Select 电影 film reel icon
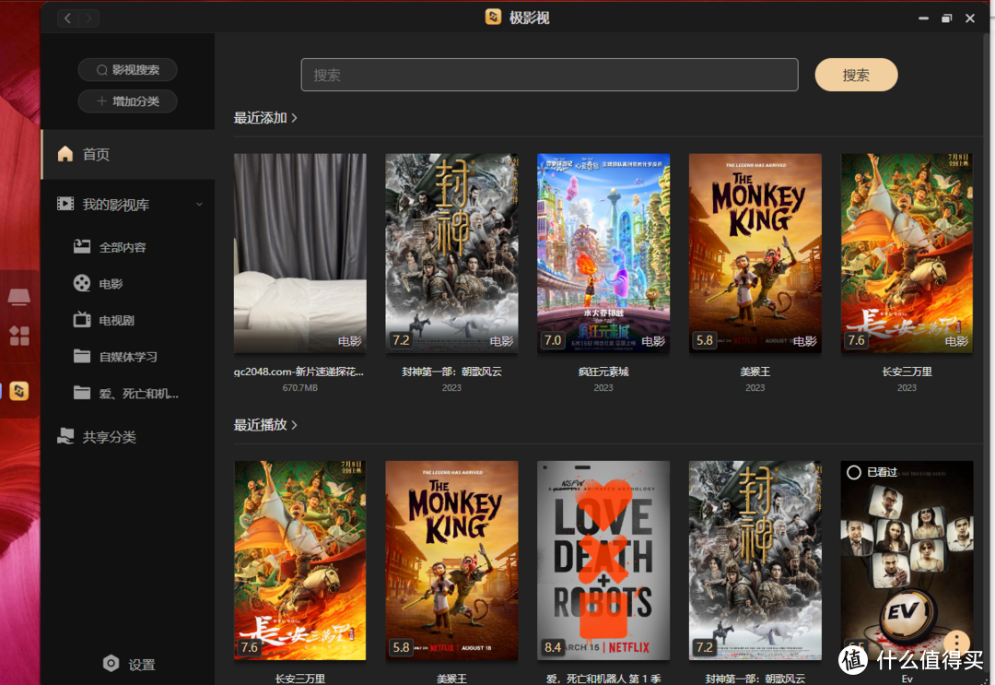 (x=82, y=284)
